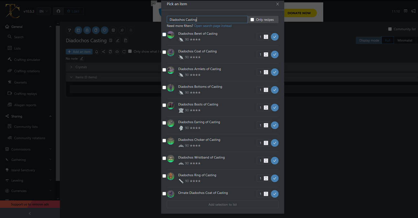Click the pencil icon to rename Diadochos Casting
Viewport: 418px width, 218px height.
click(118, 40)
